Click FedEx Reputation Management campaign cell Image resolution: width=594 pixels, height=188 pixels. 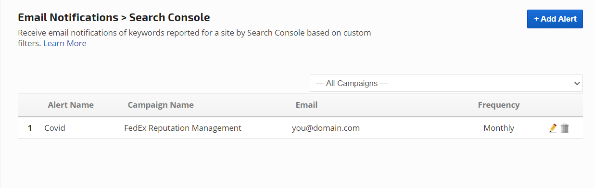[x=183, y=128]
